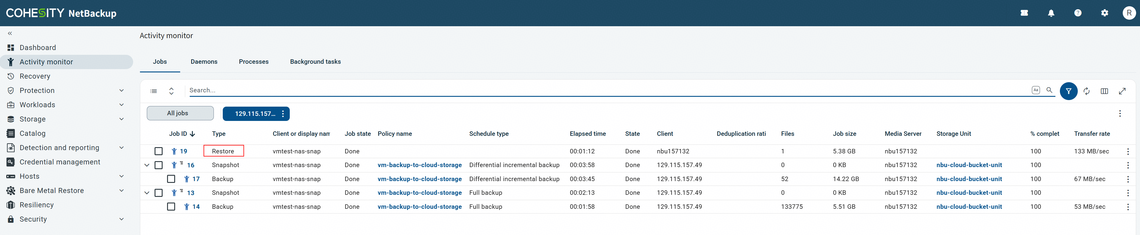
Task: Select the checkbox for job 13
Action: click(158, 193)
